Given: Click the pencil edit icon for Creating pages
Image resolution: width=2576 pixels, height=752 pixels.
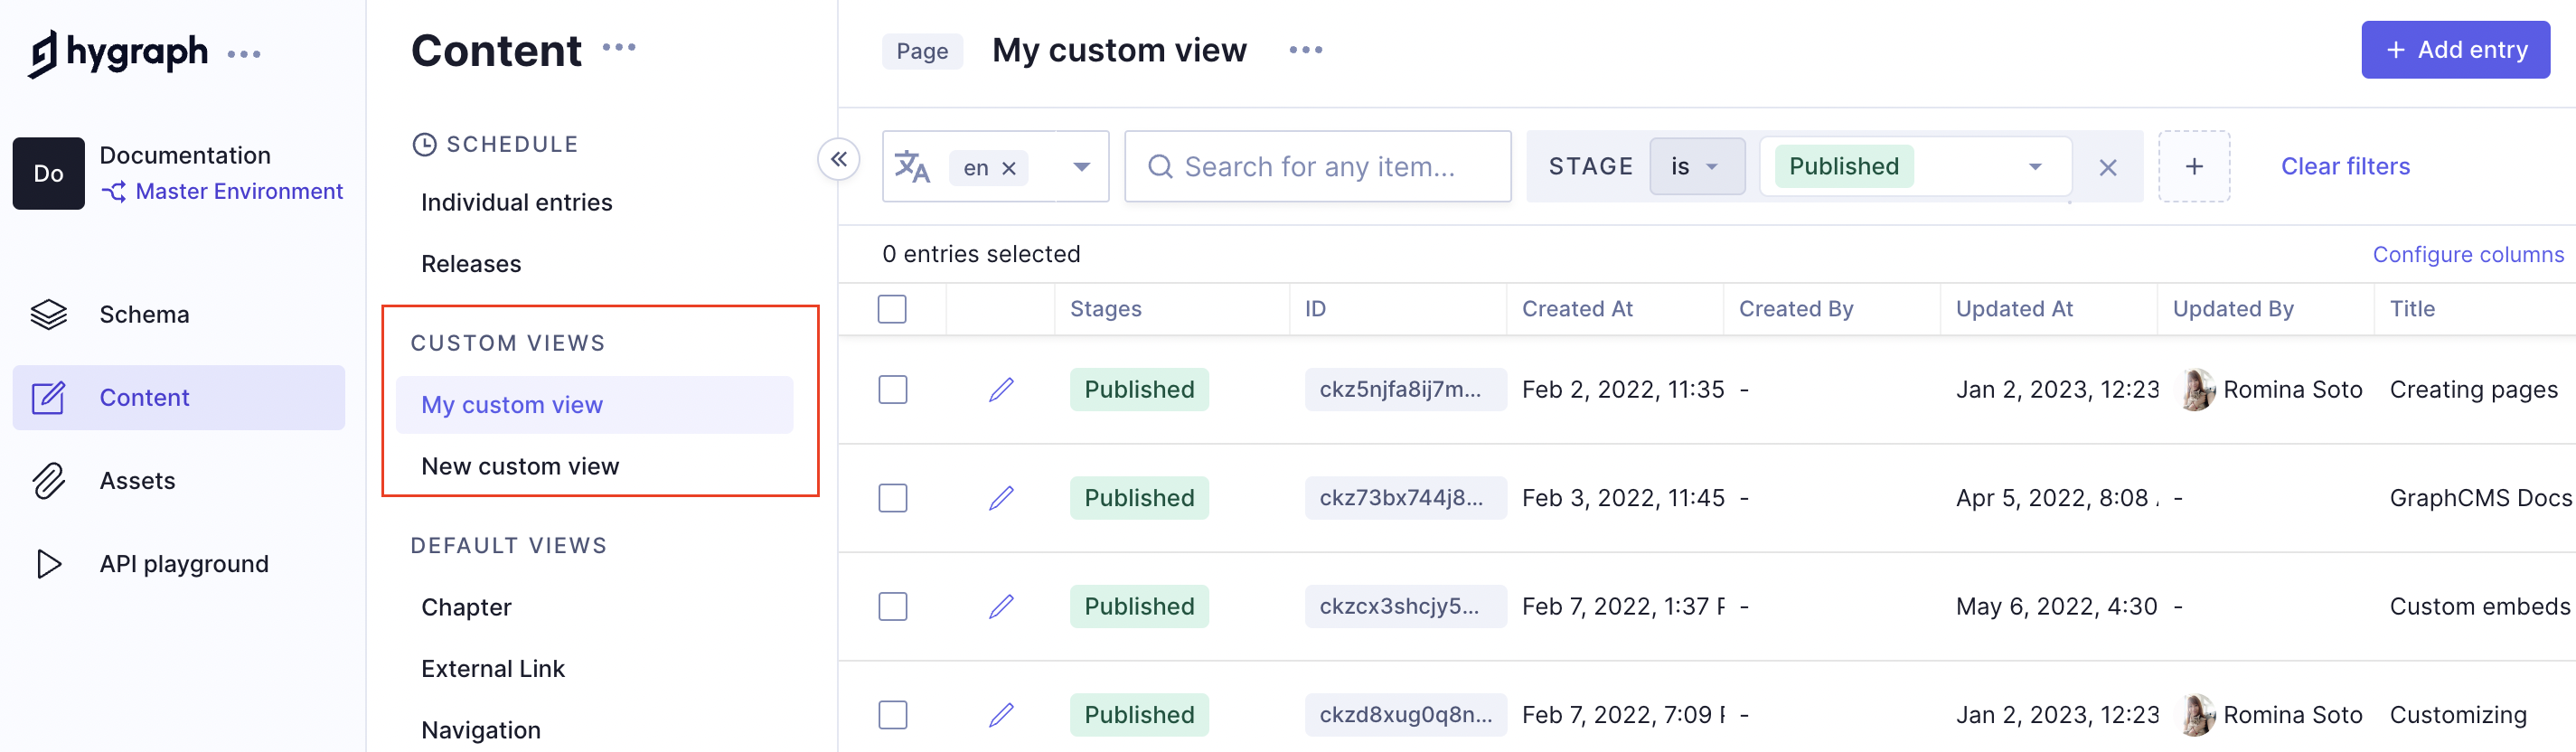Looking at the screenshot, I should (x=1001, y=390).
